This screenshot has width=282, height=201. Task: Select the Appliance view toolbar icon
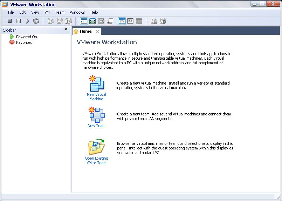tap(130, 21)
